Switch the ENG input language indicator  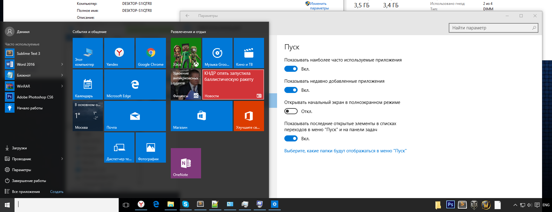click(x=546, y=205)
